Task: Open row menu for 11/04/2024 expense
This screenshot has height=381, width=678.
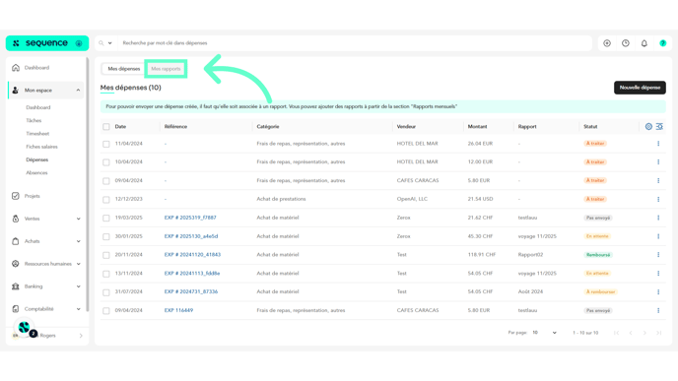Action: pos(658,144)
